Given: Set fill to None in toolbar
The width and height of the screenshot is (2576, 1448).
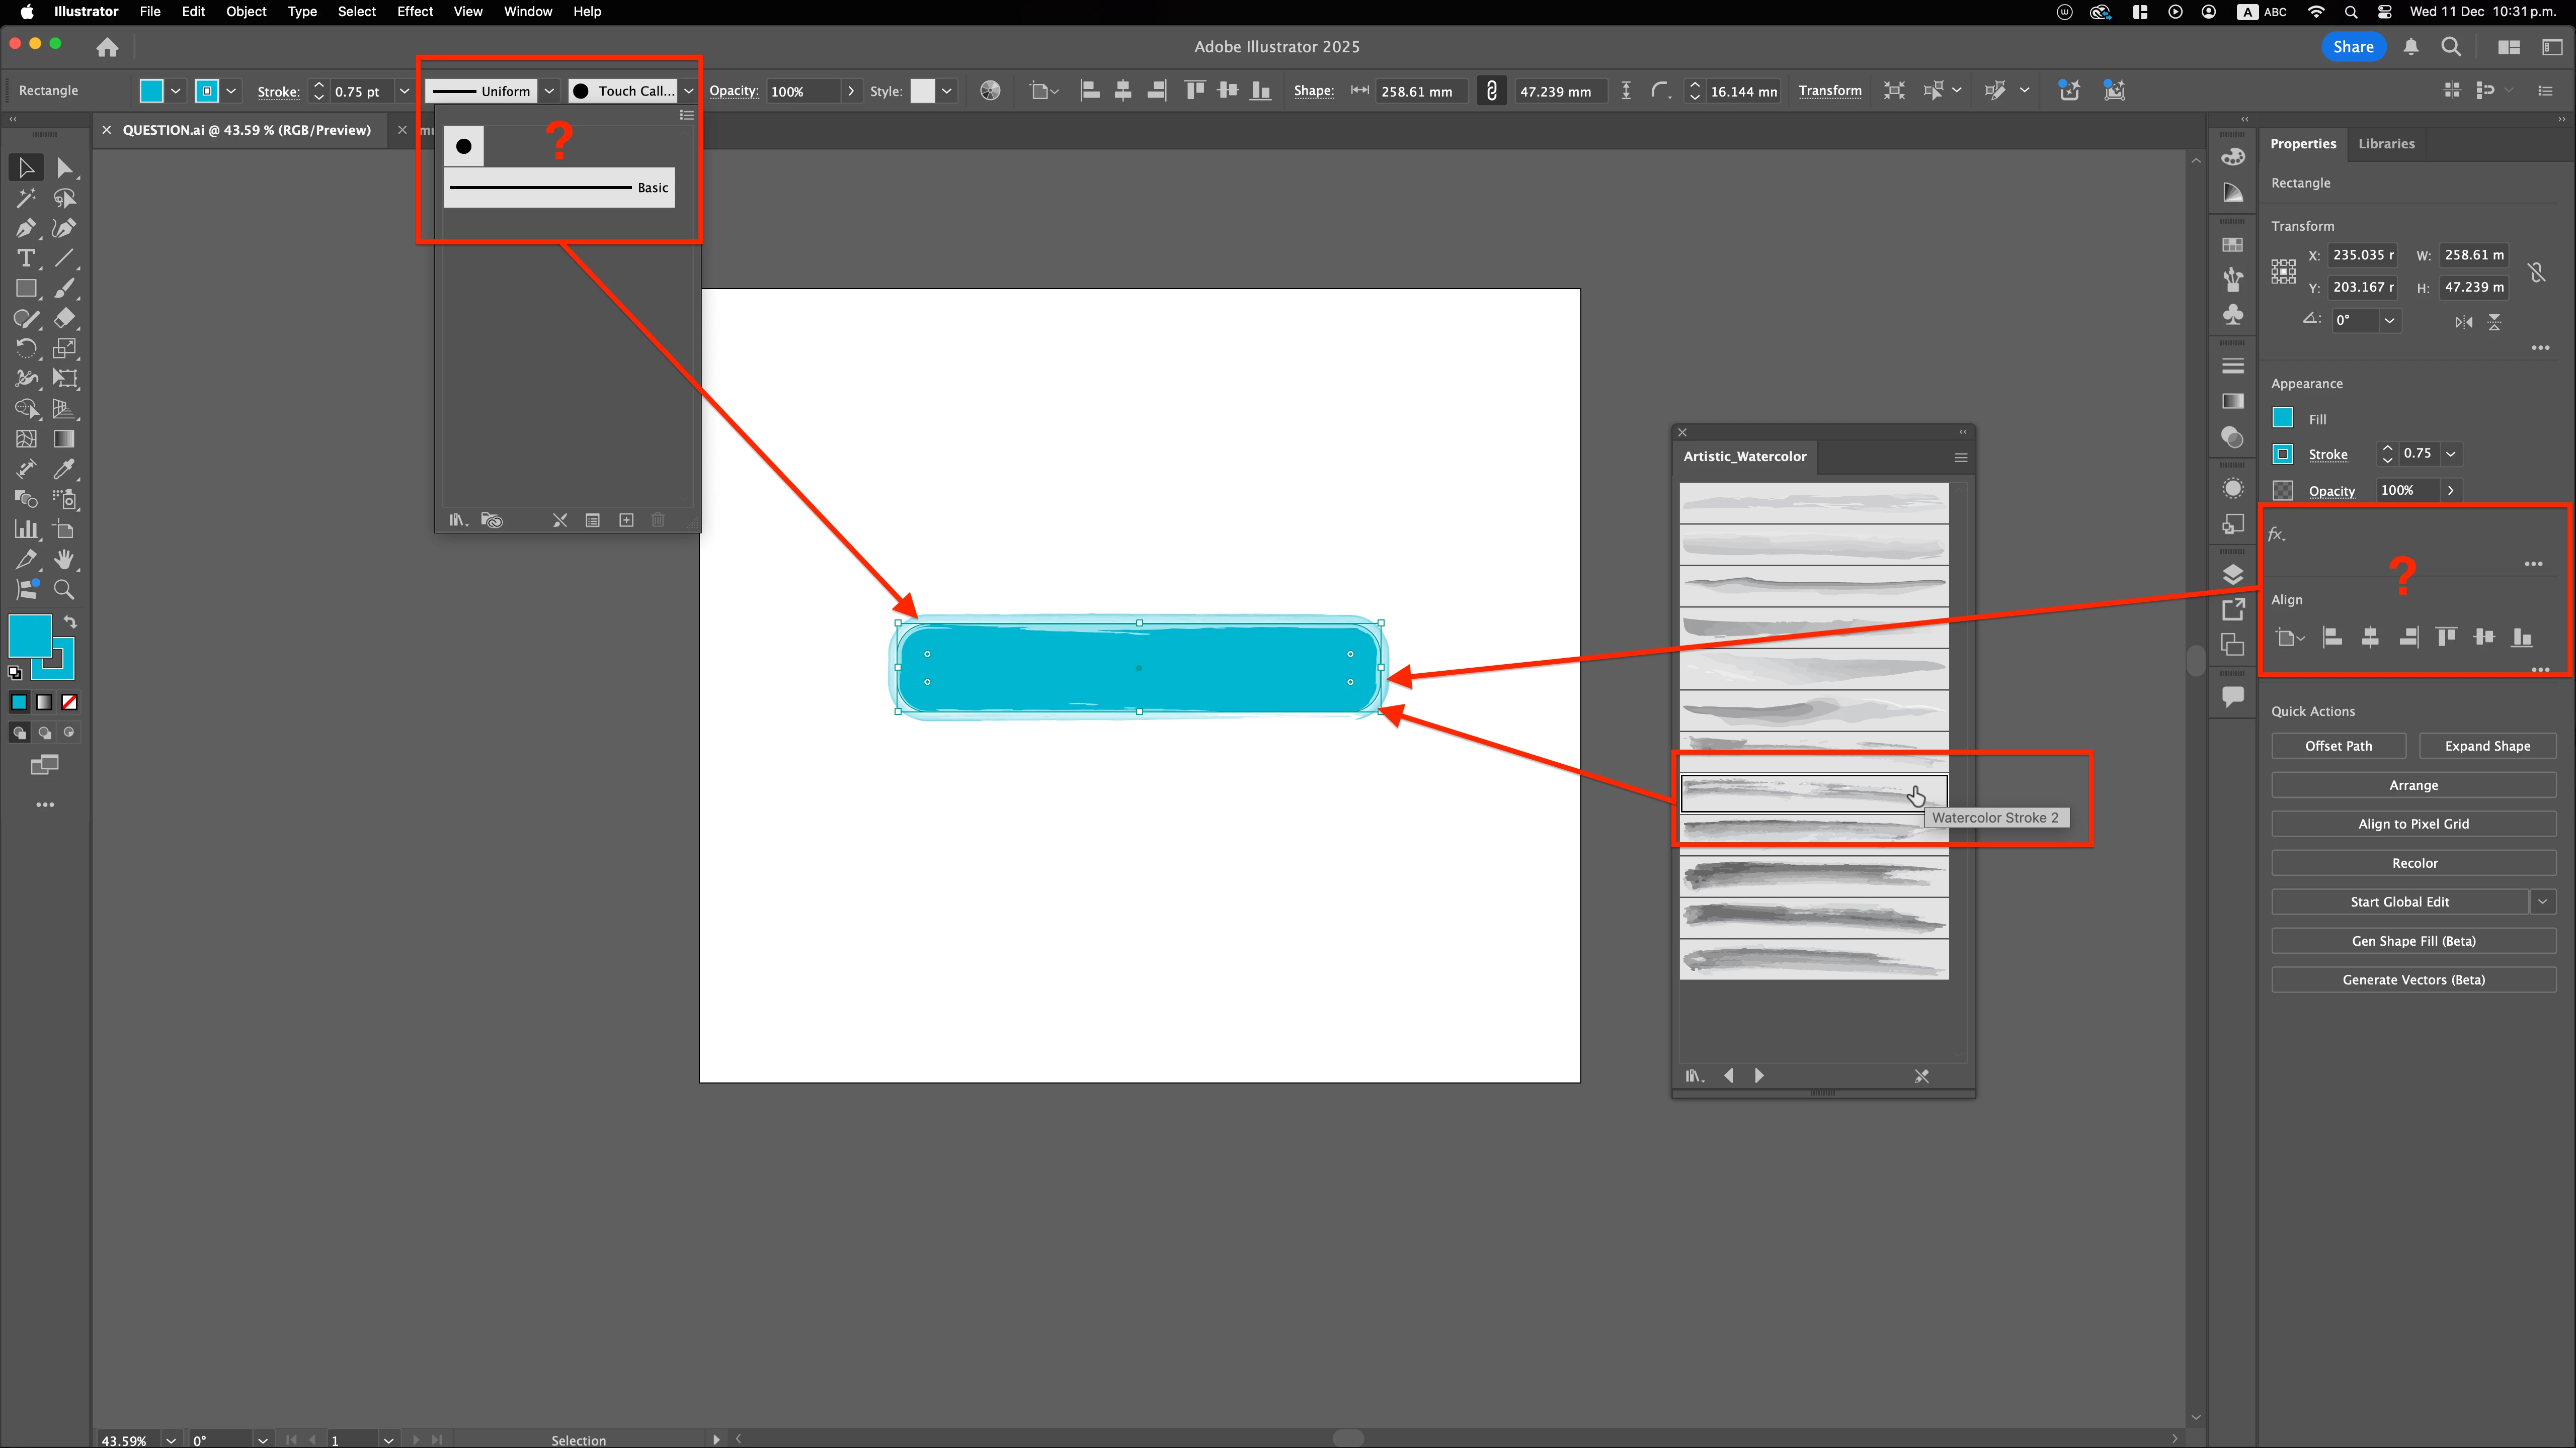Looking at the screenshot, I should click(69, 702).
